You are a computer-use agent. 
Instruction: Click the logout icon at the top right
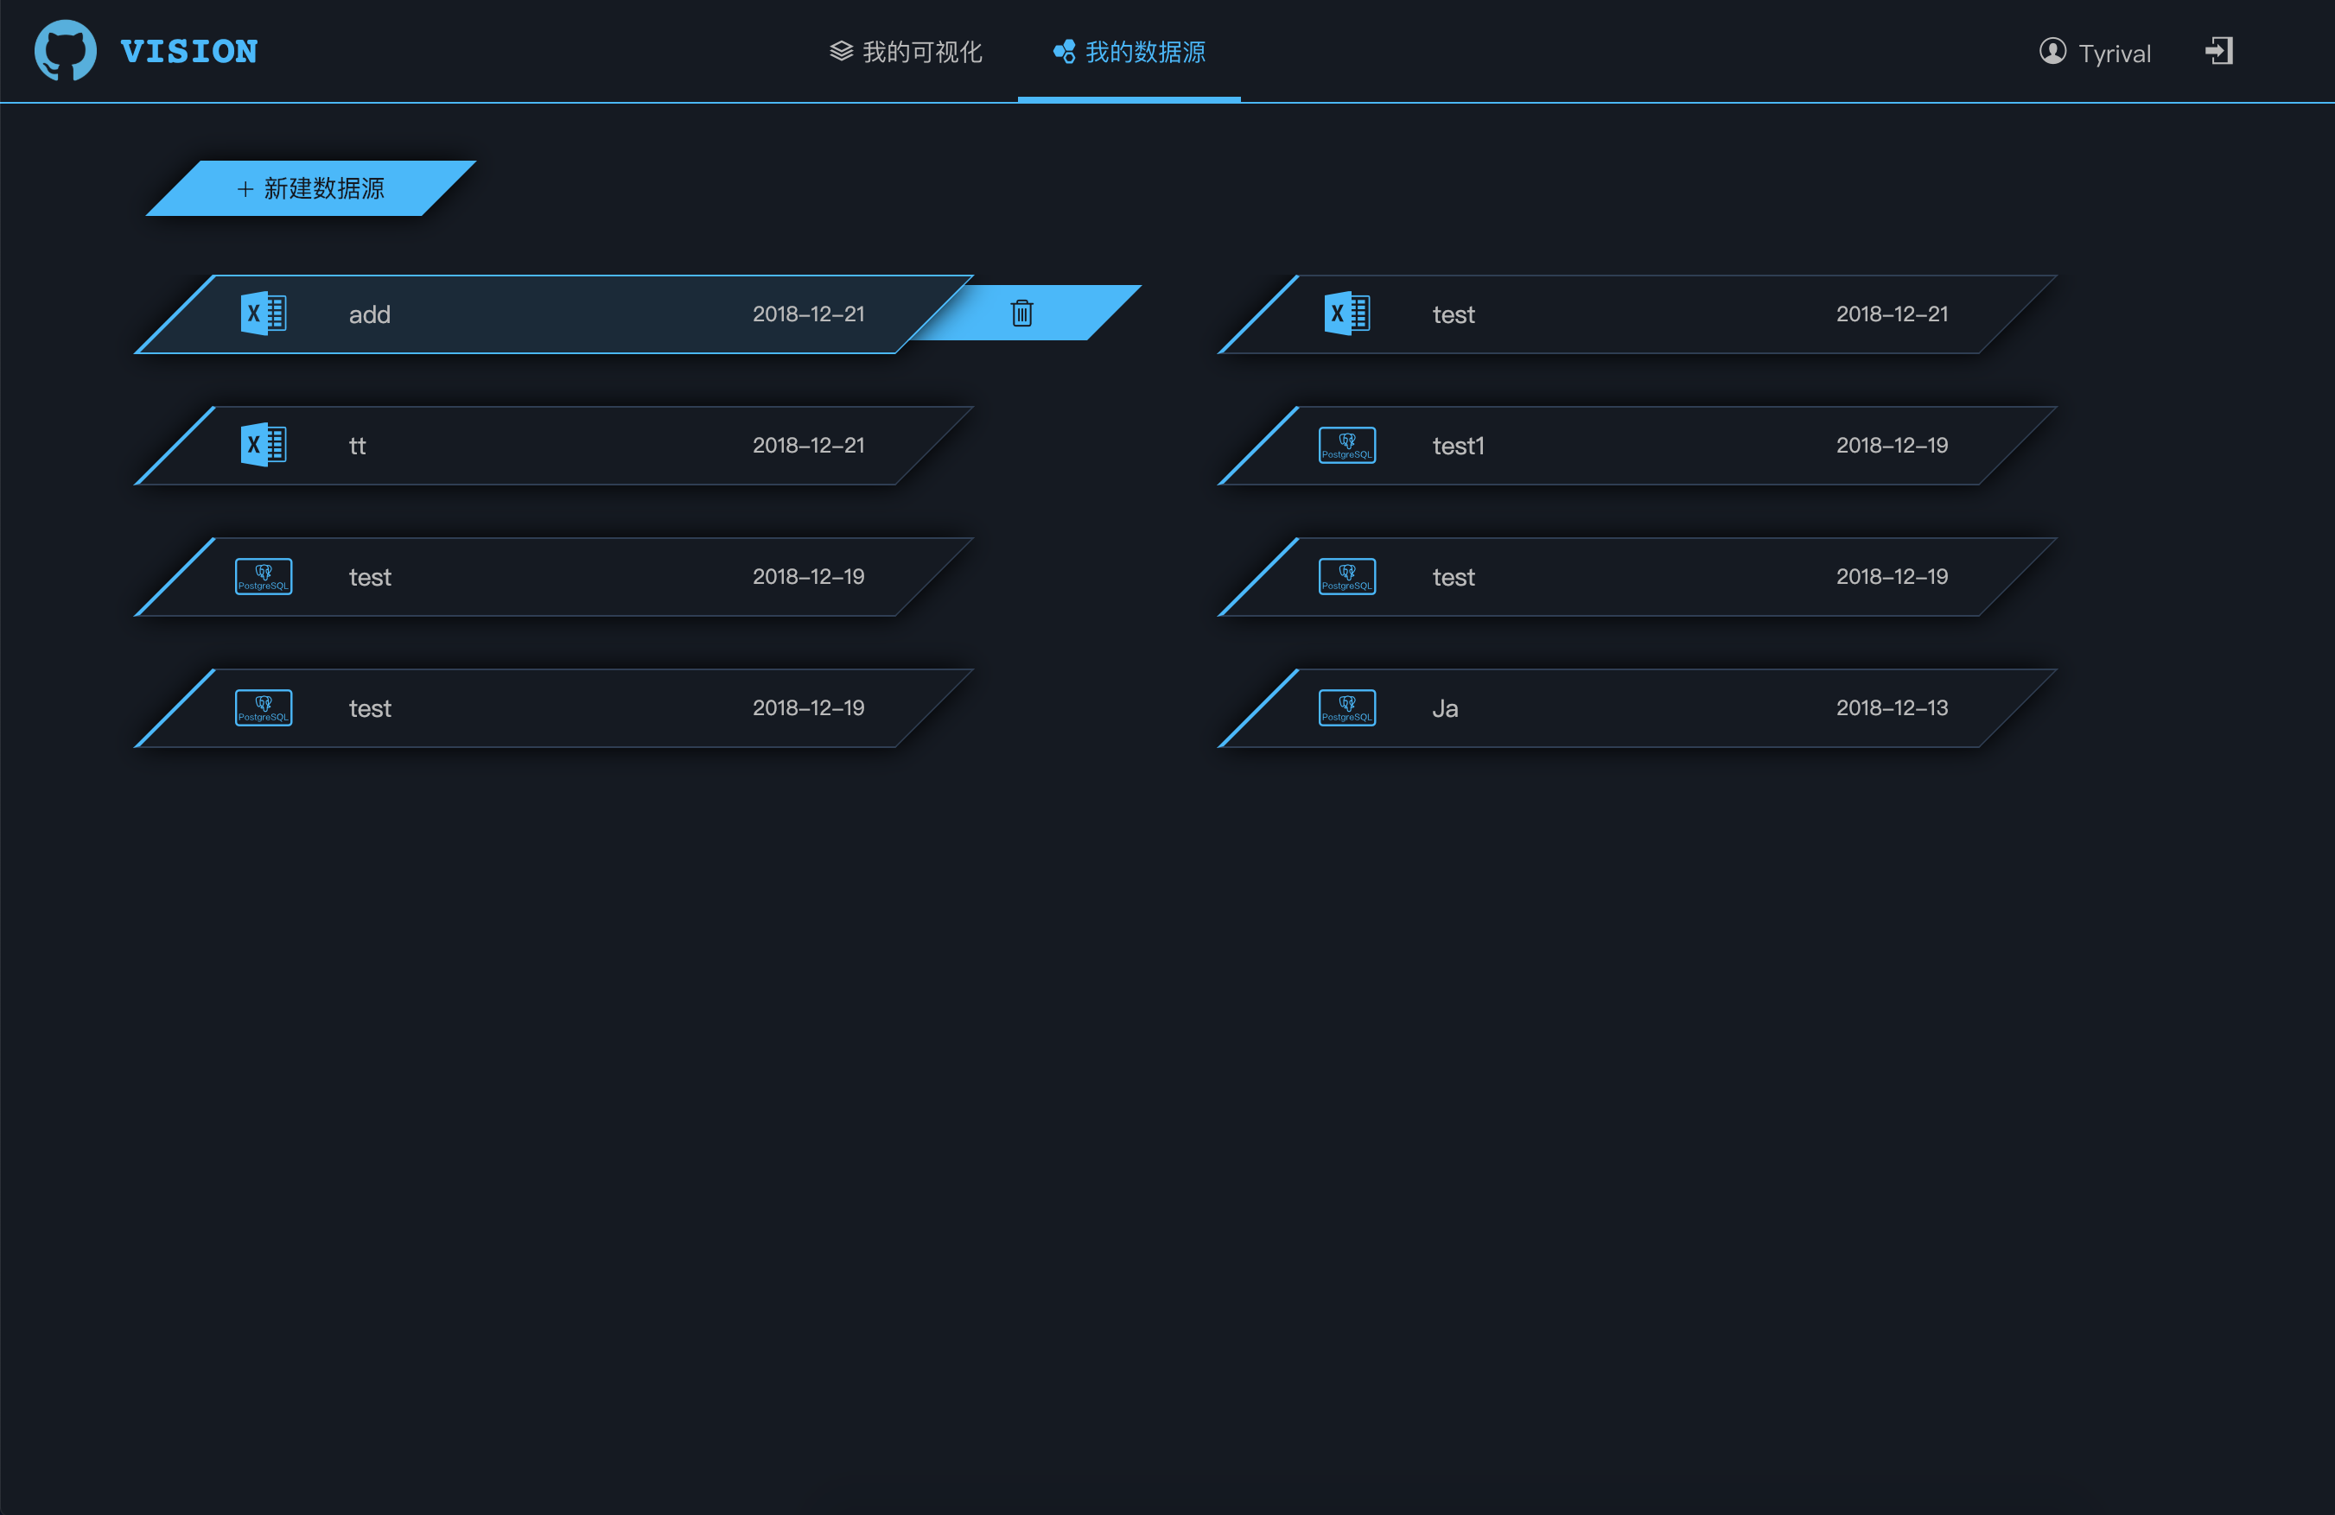(x=2218, y=51)
